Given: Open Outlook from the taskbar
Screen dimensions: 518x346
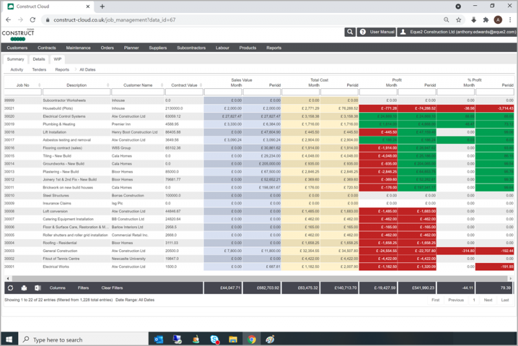Looking at the screenshot, I should click(159, 340).
